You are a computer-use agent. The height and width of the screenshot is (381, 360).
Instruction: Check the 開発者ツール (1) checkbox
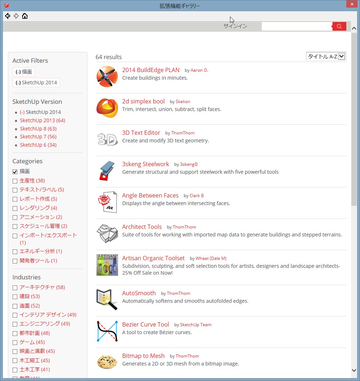15,261
